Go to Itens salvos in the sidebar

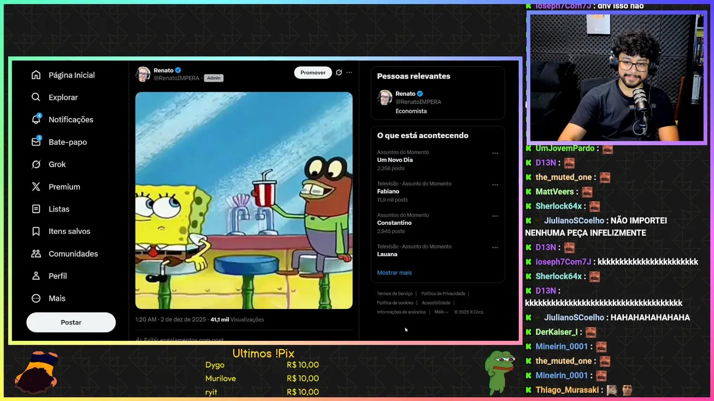click(61, 231)
